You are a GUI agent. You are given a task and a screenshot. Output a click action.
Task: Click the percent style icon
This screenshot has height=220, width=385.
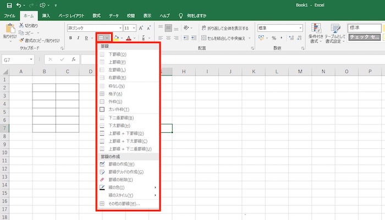(274, 38)
